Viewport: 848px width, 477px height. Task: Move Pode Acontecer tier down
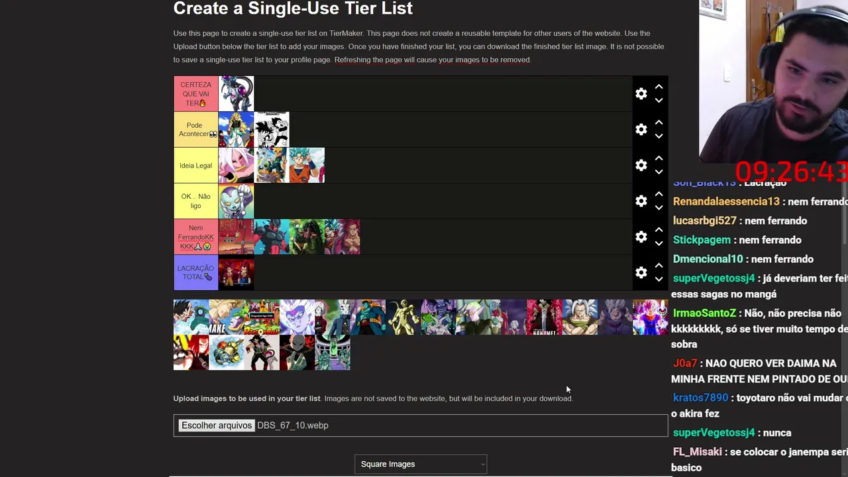(x=659, y=136)
